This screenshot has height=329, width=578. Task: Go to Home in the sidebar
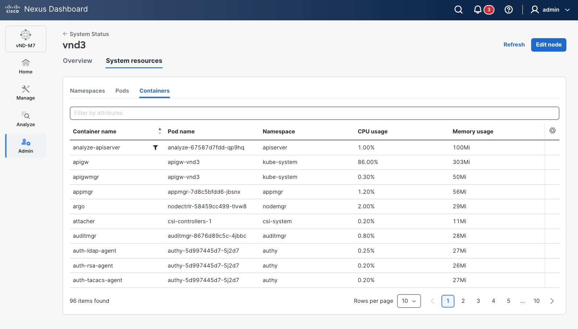pos(26,67)
